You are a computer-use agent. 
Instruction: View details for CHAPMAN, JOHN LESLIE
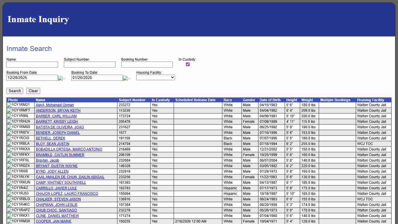coord(56,205)
